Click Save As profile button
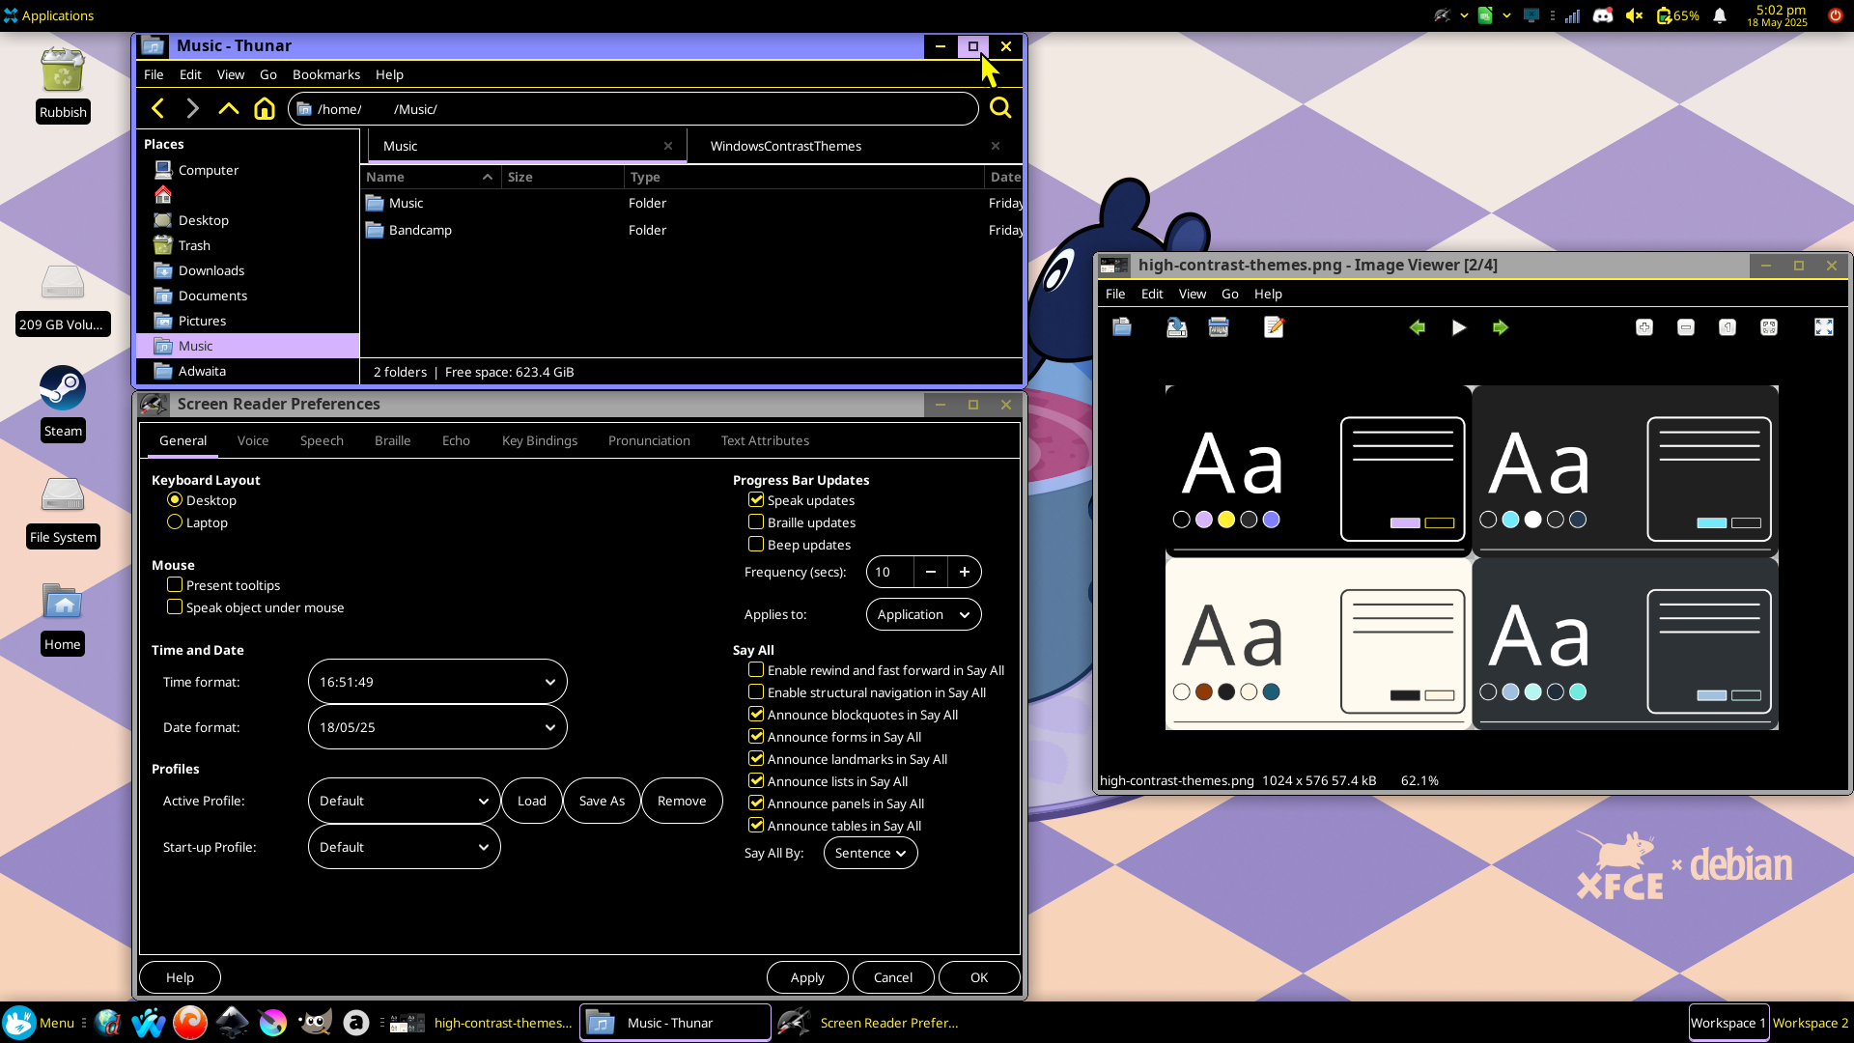The height and width of the screenshot is (1043, 1854). click(602, 801)
